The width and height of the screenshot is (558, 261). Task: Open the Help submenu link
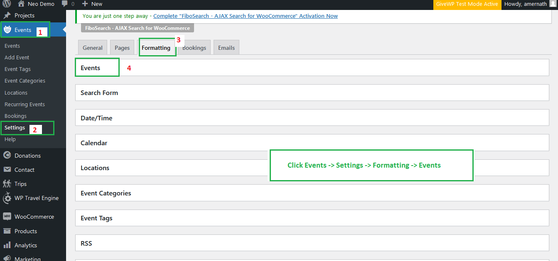[x=10, y=139]
